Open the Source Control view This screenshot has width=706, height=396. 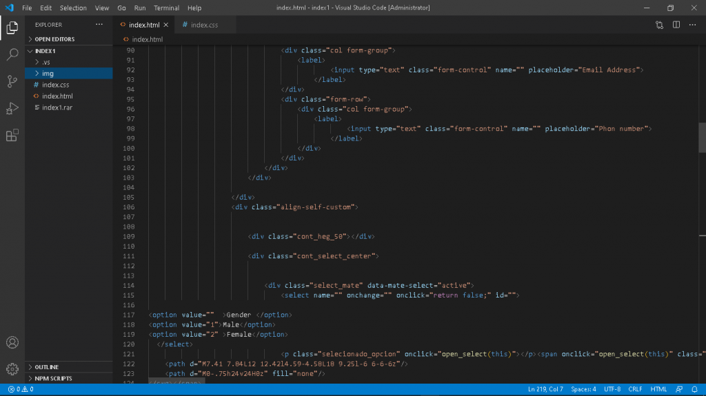(12, 81)
